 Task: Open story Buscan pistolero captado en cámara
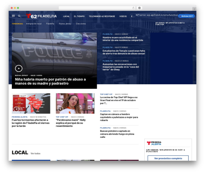click(x=117, y=134)
